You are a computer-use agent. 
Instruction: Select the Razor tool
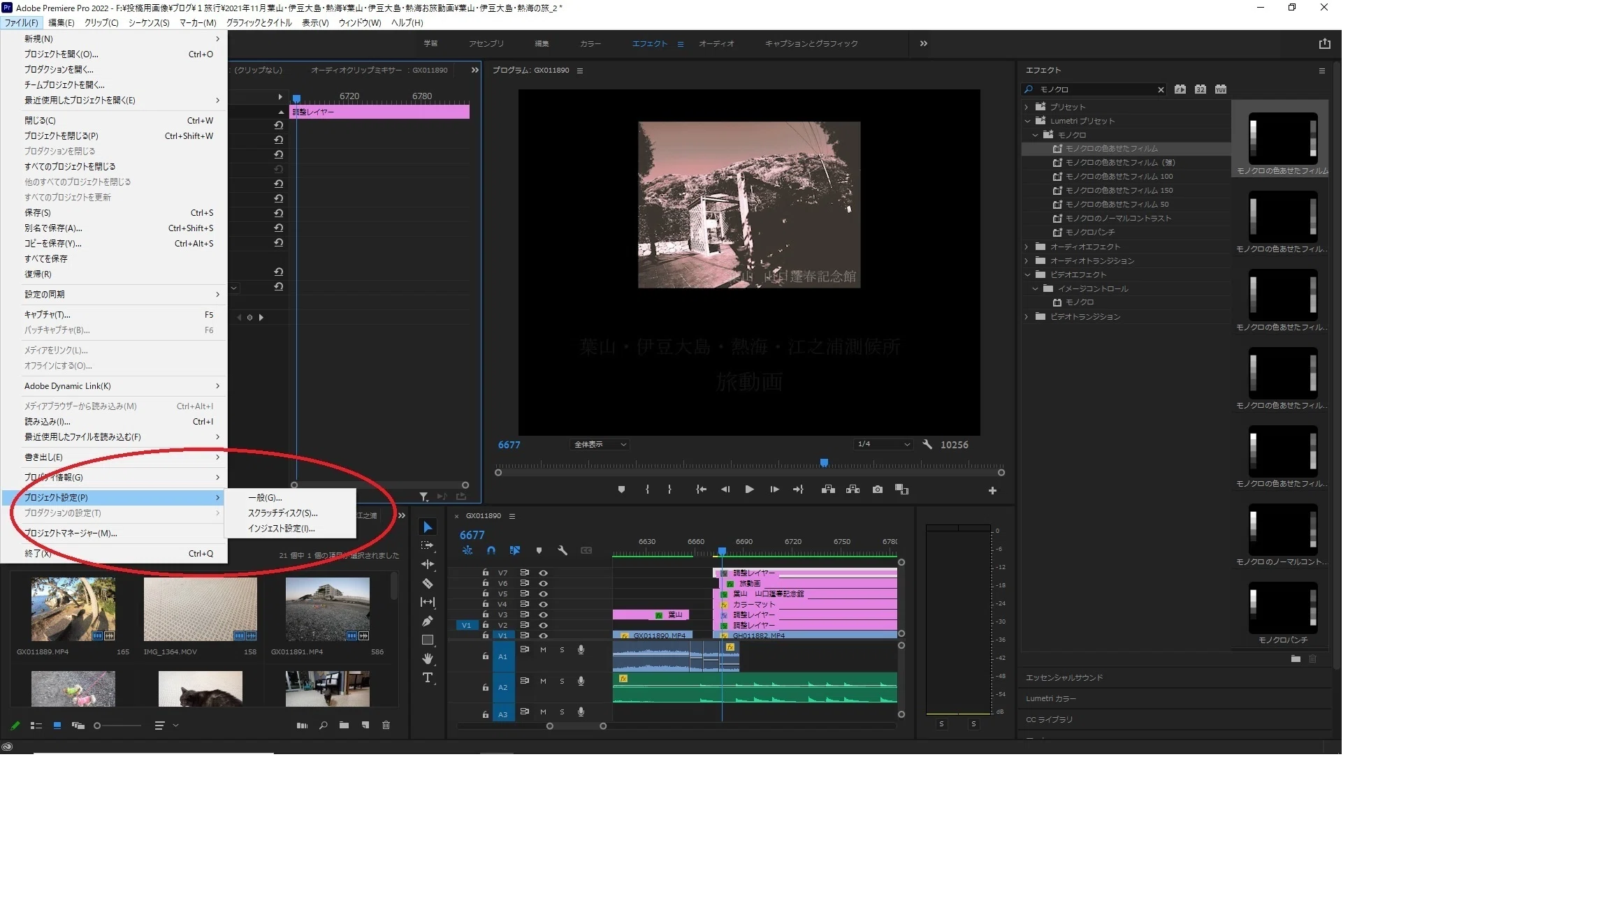[428, 583]
